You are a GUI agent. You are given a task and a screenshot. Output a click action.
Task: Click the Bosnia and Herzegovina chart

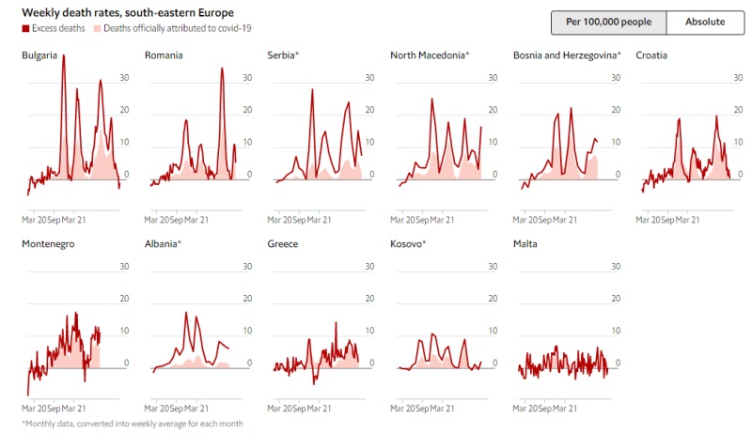click(564, 131)
